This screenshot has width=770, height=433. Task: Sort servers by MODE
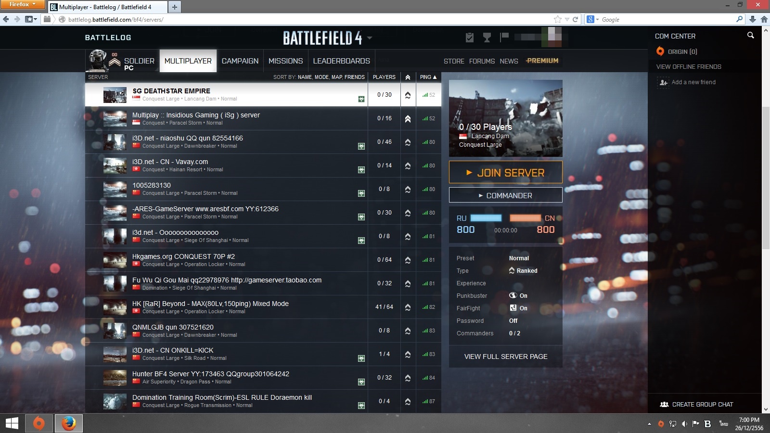(x=321, y=77)
